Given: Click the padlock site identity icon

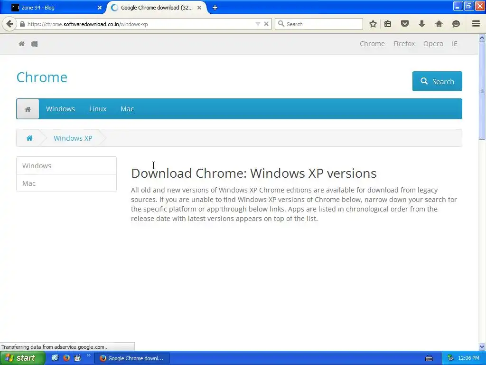Looking at the screenshot, I should (x=22, y=24).
